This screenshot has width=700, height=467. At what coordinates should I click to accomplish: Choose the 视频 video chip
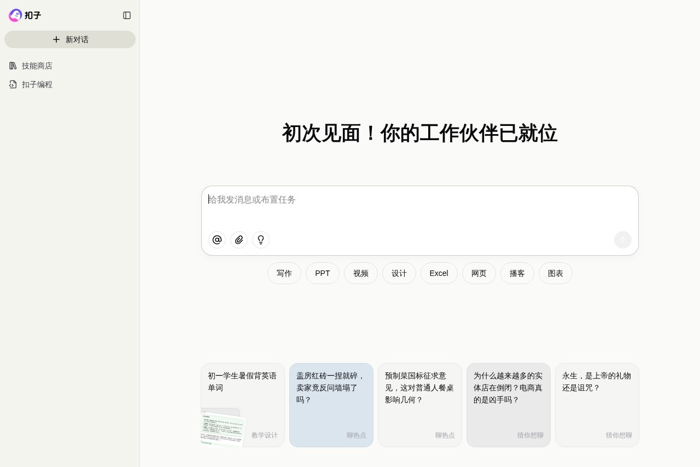click(361, 273)
